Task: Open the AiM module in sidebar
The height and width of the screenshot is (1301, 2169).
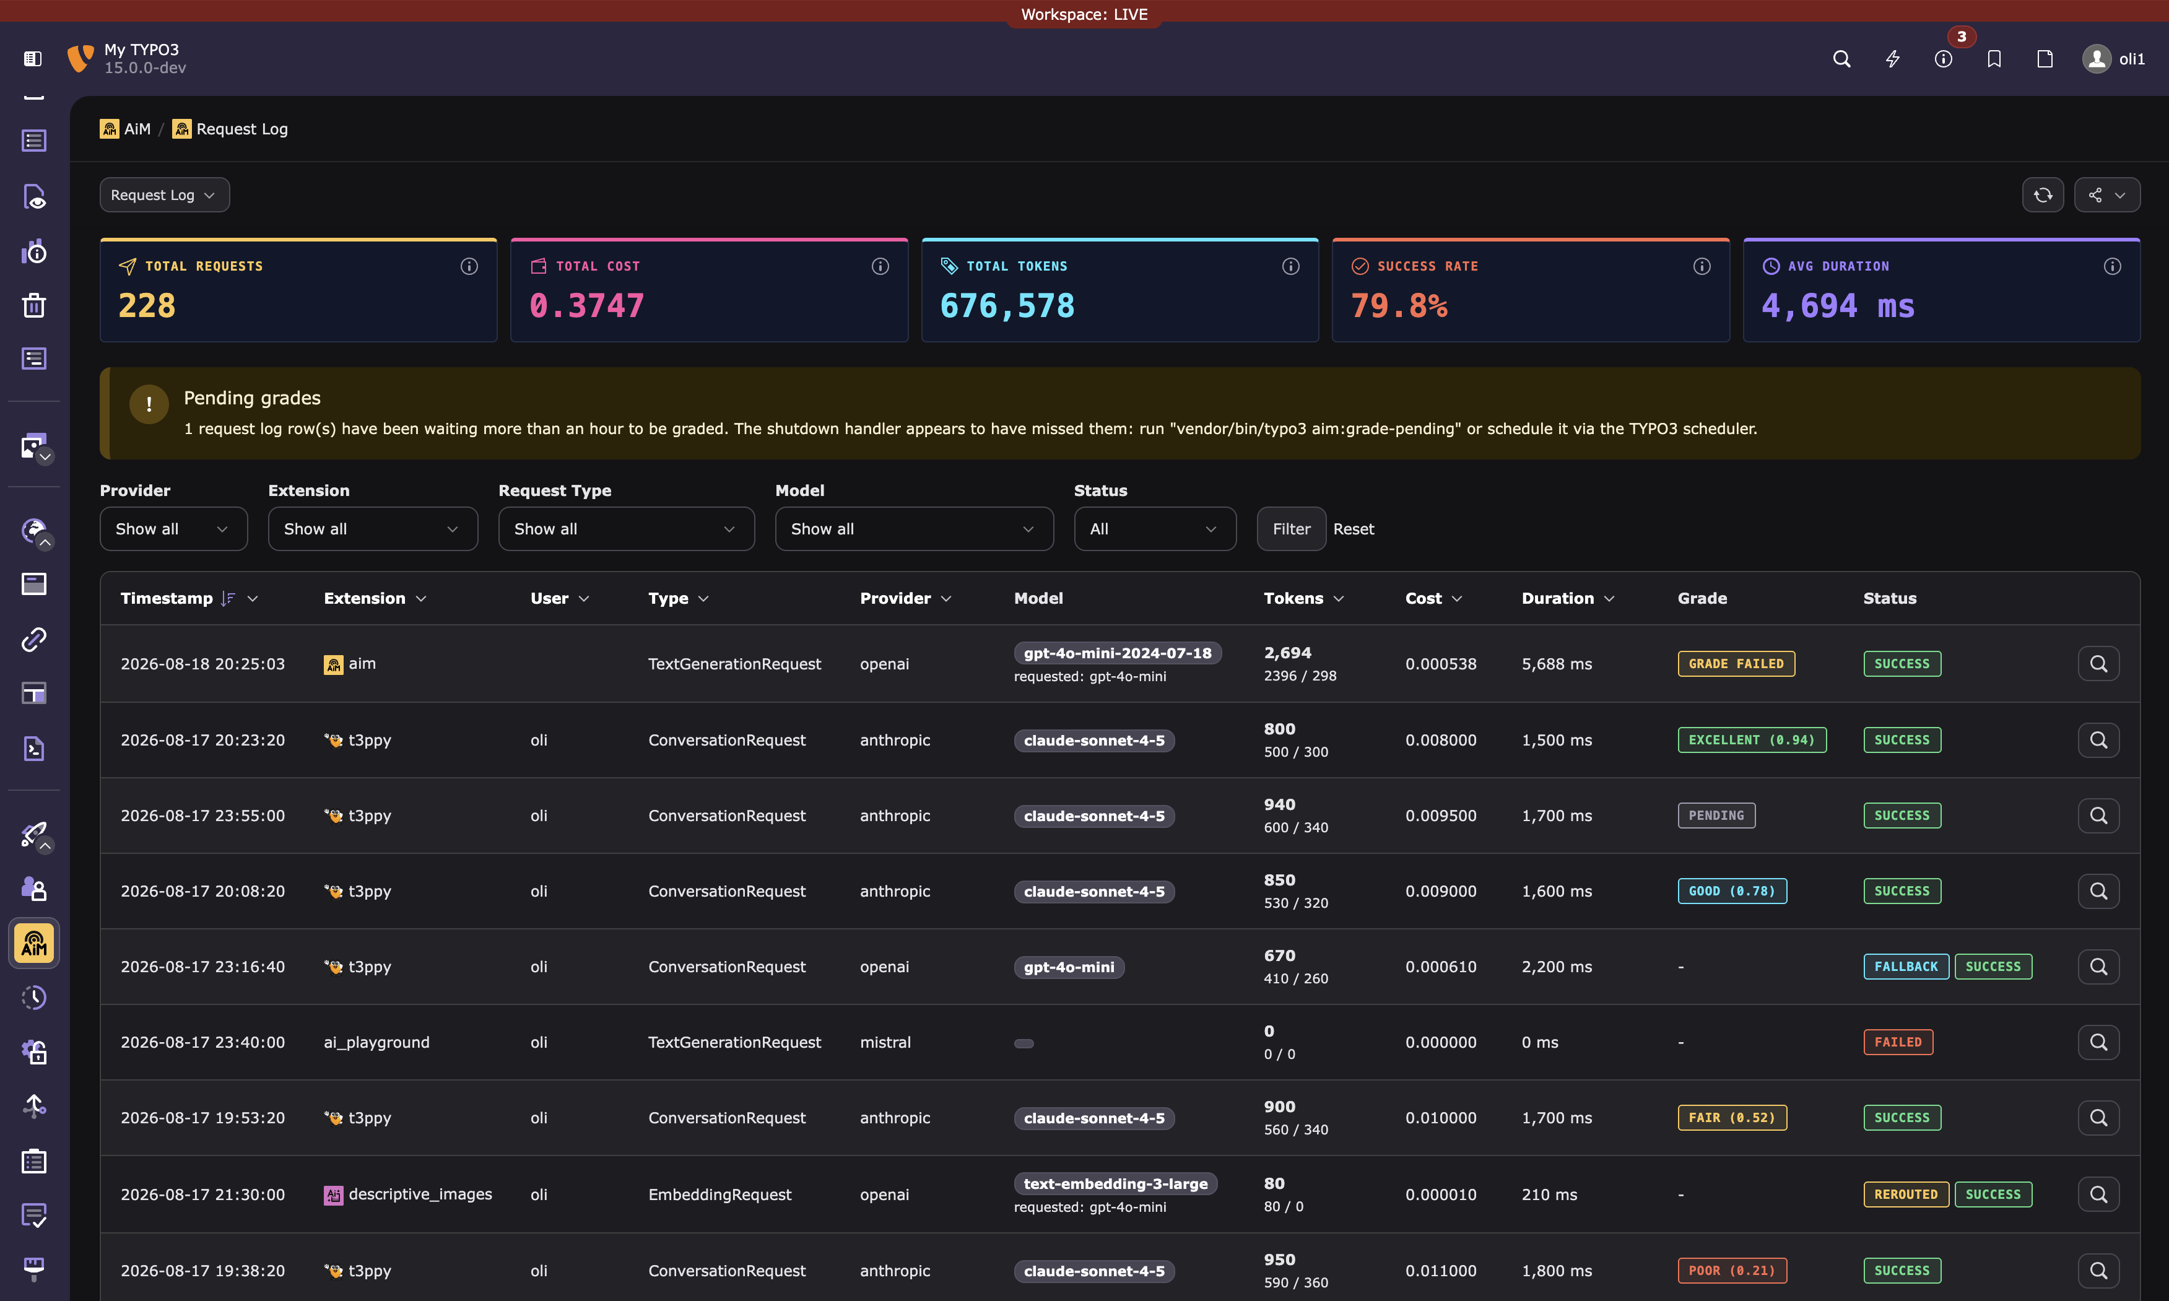Action: 34,943
